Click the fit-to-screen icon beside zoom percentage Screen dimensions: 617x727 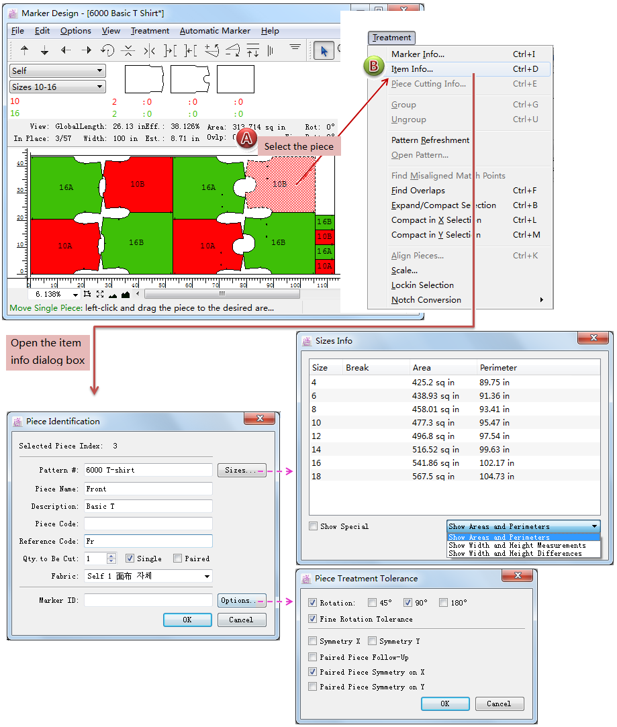(x=99, y=294)
